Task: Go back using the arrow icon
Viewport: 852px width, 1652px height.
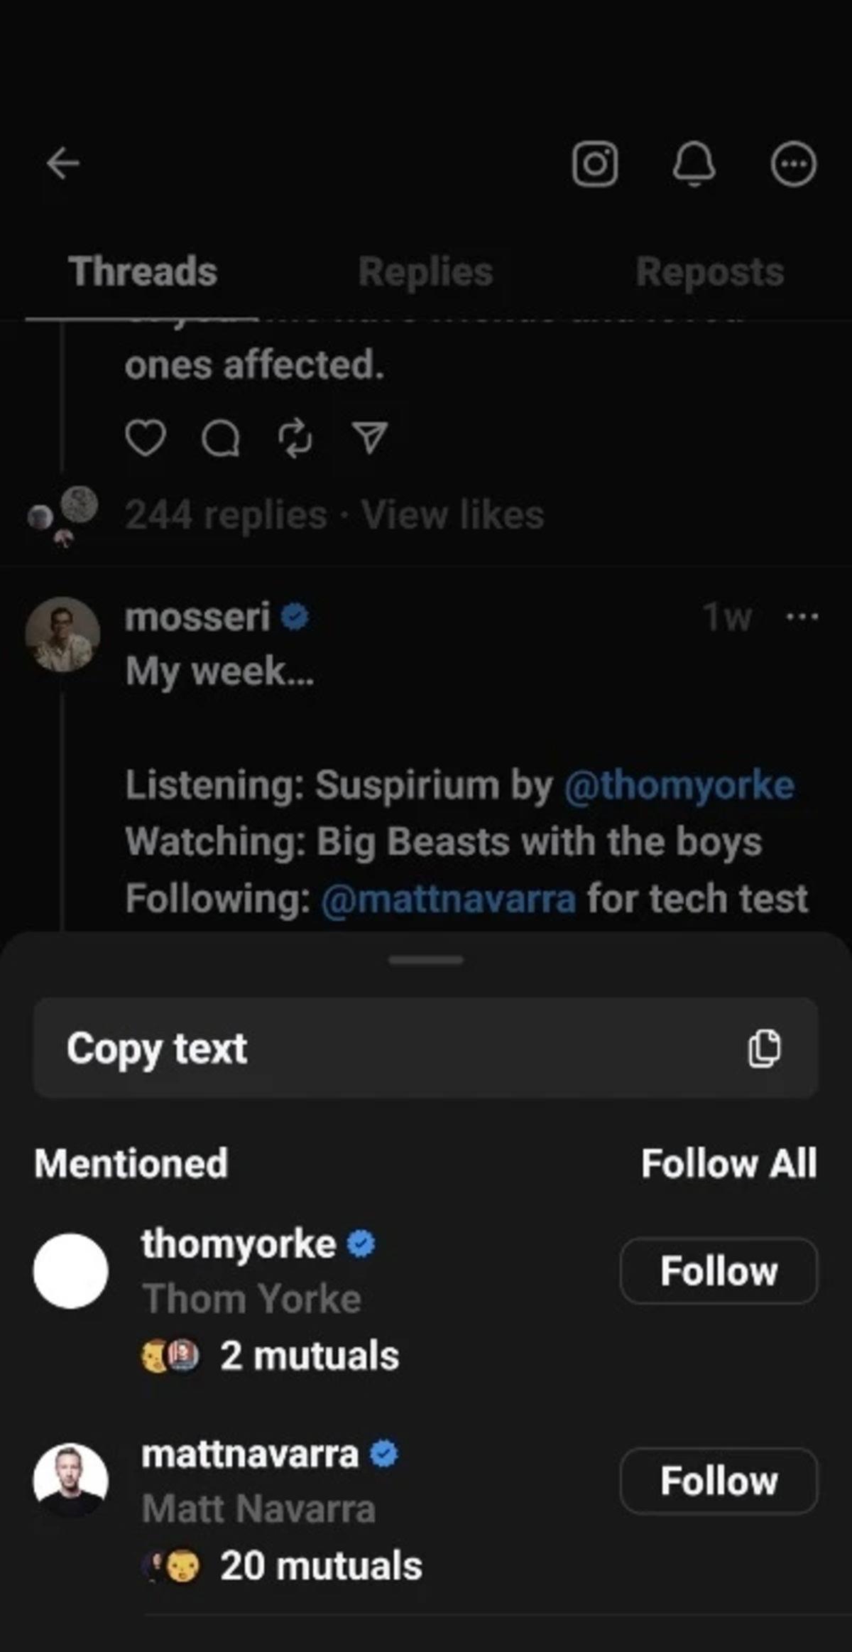Action: 63,164
